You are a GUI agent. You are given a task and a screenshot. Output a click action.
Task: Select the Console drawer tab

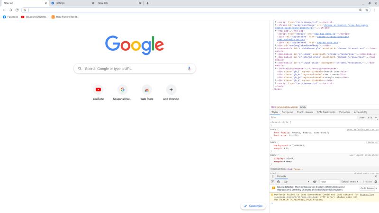pos(281,176)
